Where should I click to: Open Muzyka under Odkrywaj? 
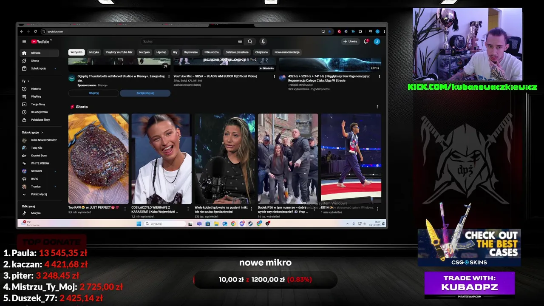(x=40, y=213)
